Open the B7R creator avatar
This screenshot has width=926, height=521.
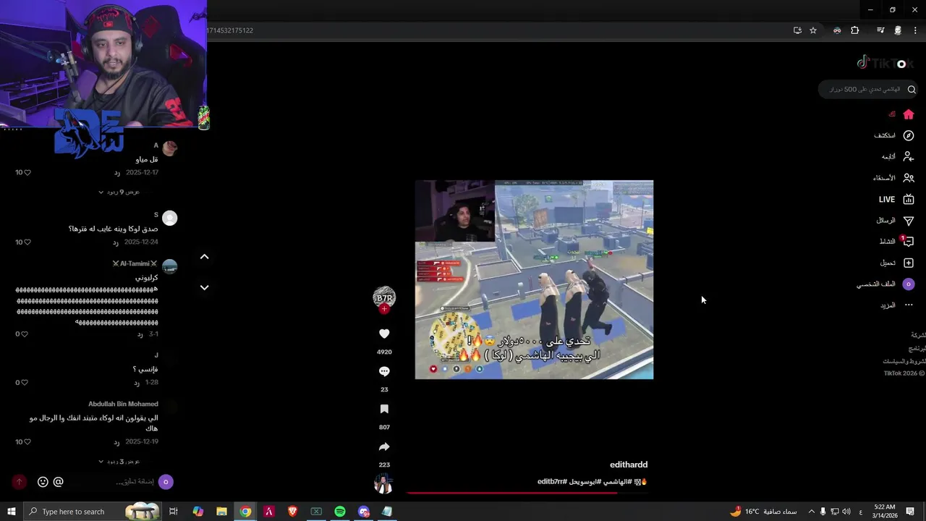[x=384, y=297]
